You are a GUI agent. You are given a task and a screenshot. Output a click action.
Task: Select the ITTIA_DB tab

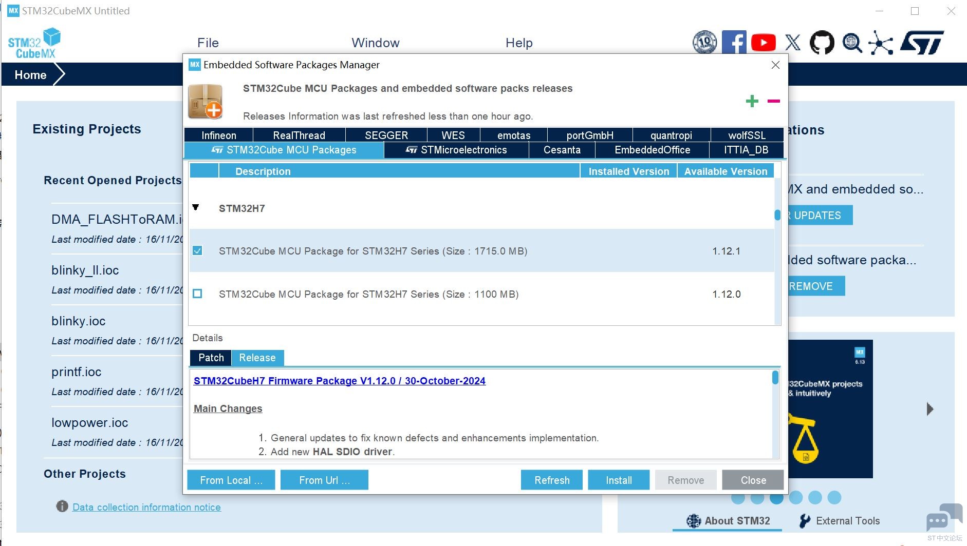pyautogui.click(x=746, y=150)
